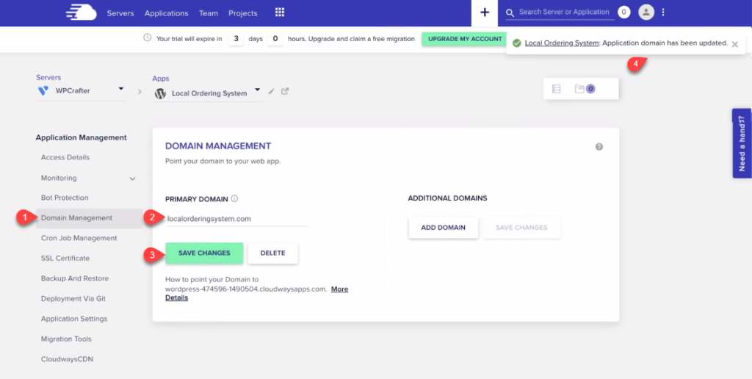Dismiss the domain updated notification
The image size is (752, 379).
[734, 43]
